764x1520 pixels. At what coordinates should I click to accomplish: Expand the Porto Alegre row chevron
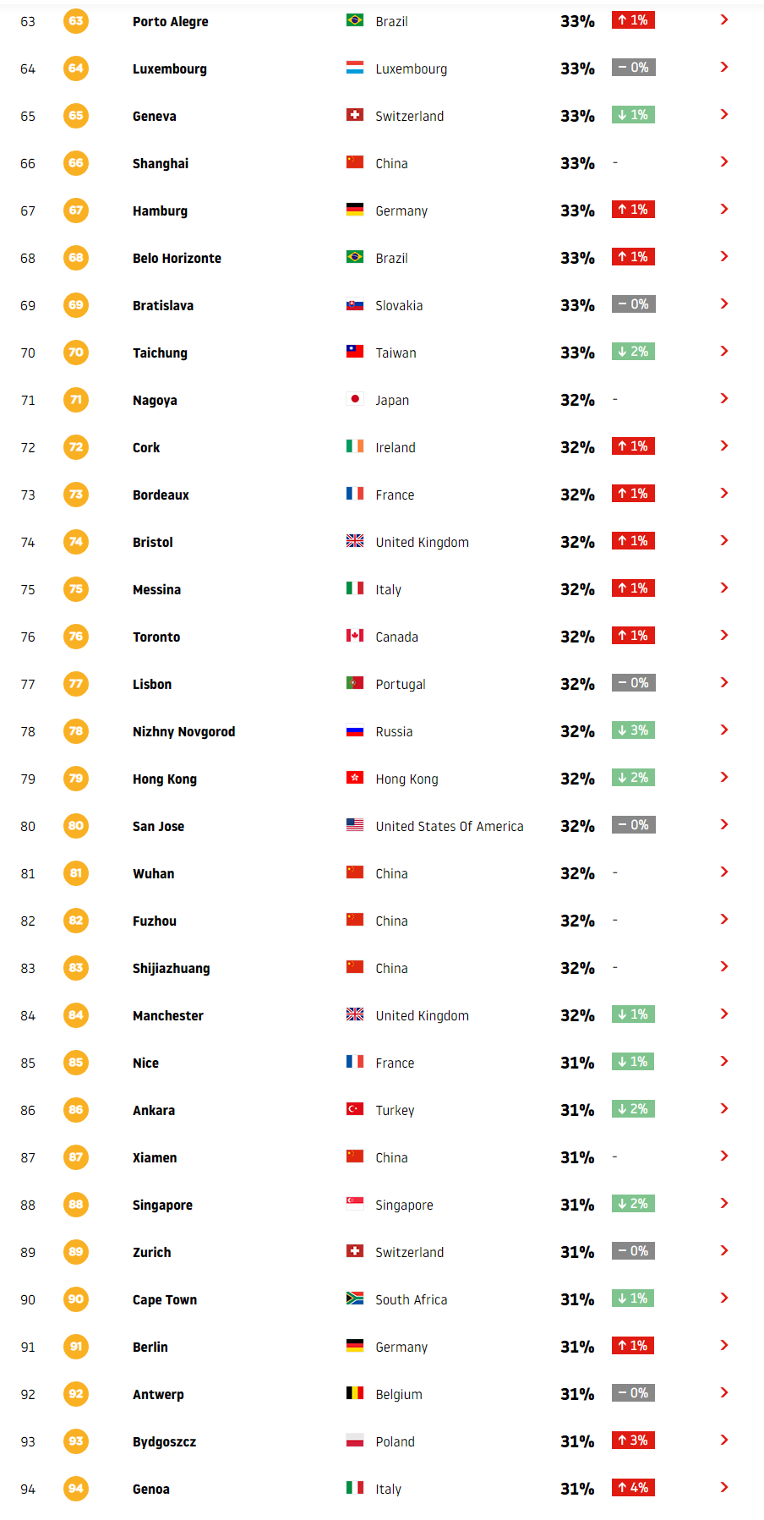tap(724, 19)
